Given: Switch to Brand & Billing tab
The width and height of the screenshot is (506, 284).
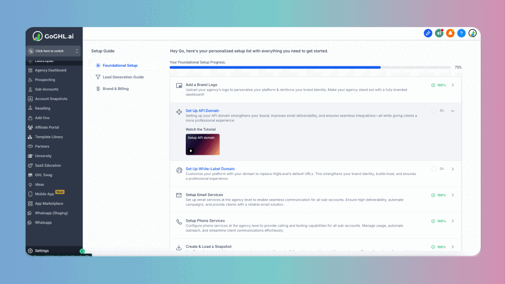Looking at the screenshot, I should tap(115, 88).
